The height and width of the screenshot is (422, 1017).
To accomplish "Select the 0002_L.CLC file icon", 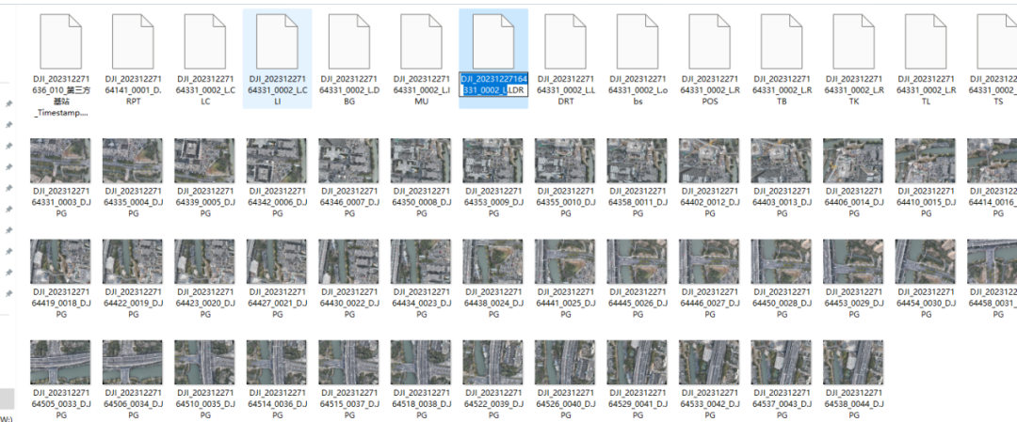I will [205, 41].
